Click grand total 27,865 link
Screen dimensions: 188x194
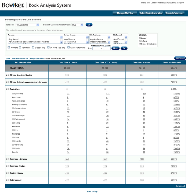click(x=67, y=68)
